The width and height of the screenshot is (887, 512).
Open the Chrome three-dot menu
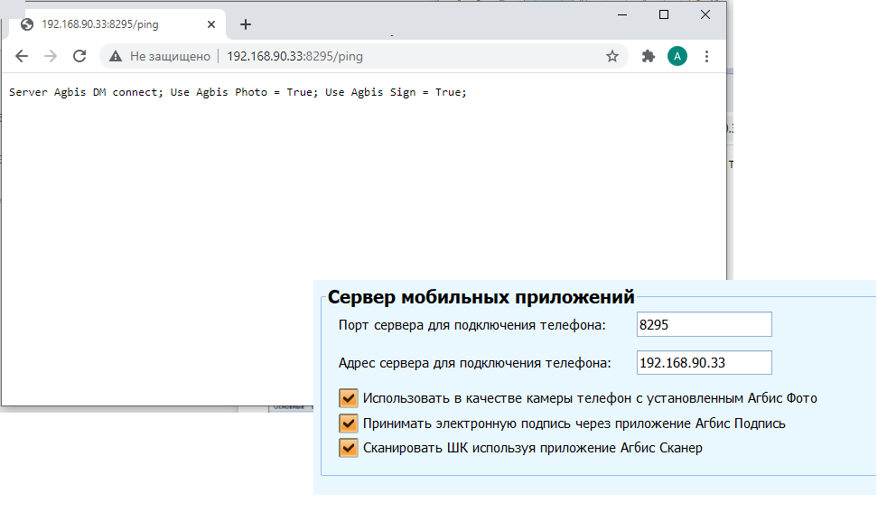point(706,56)
